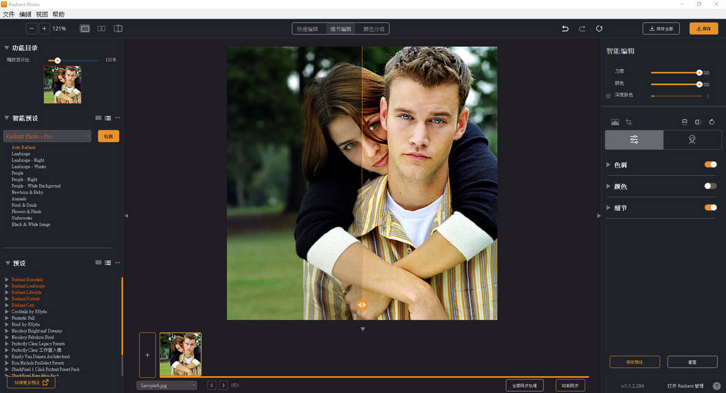The image size is (726, 393).
Task: Click the zoom in plus button
Action: click(x=44, y=29)
